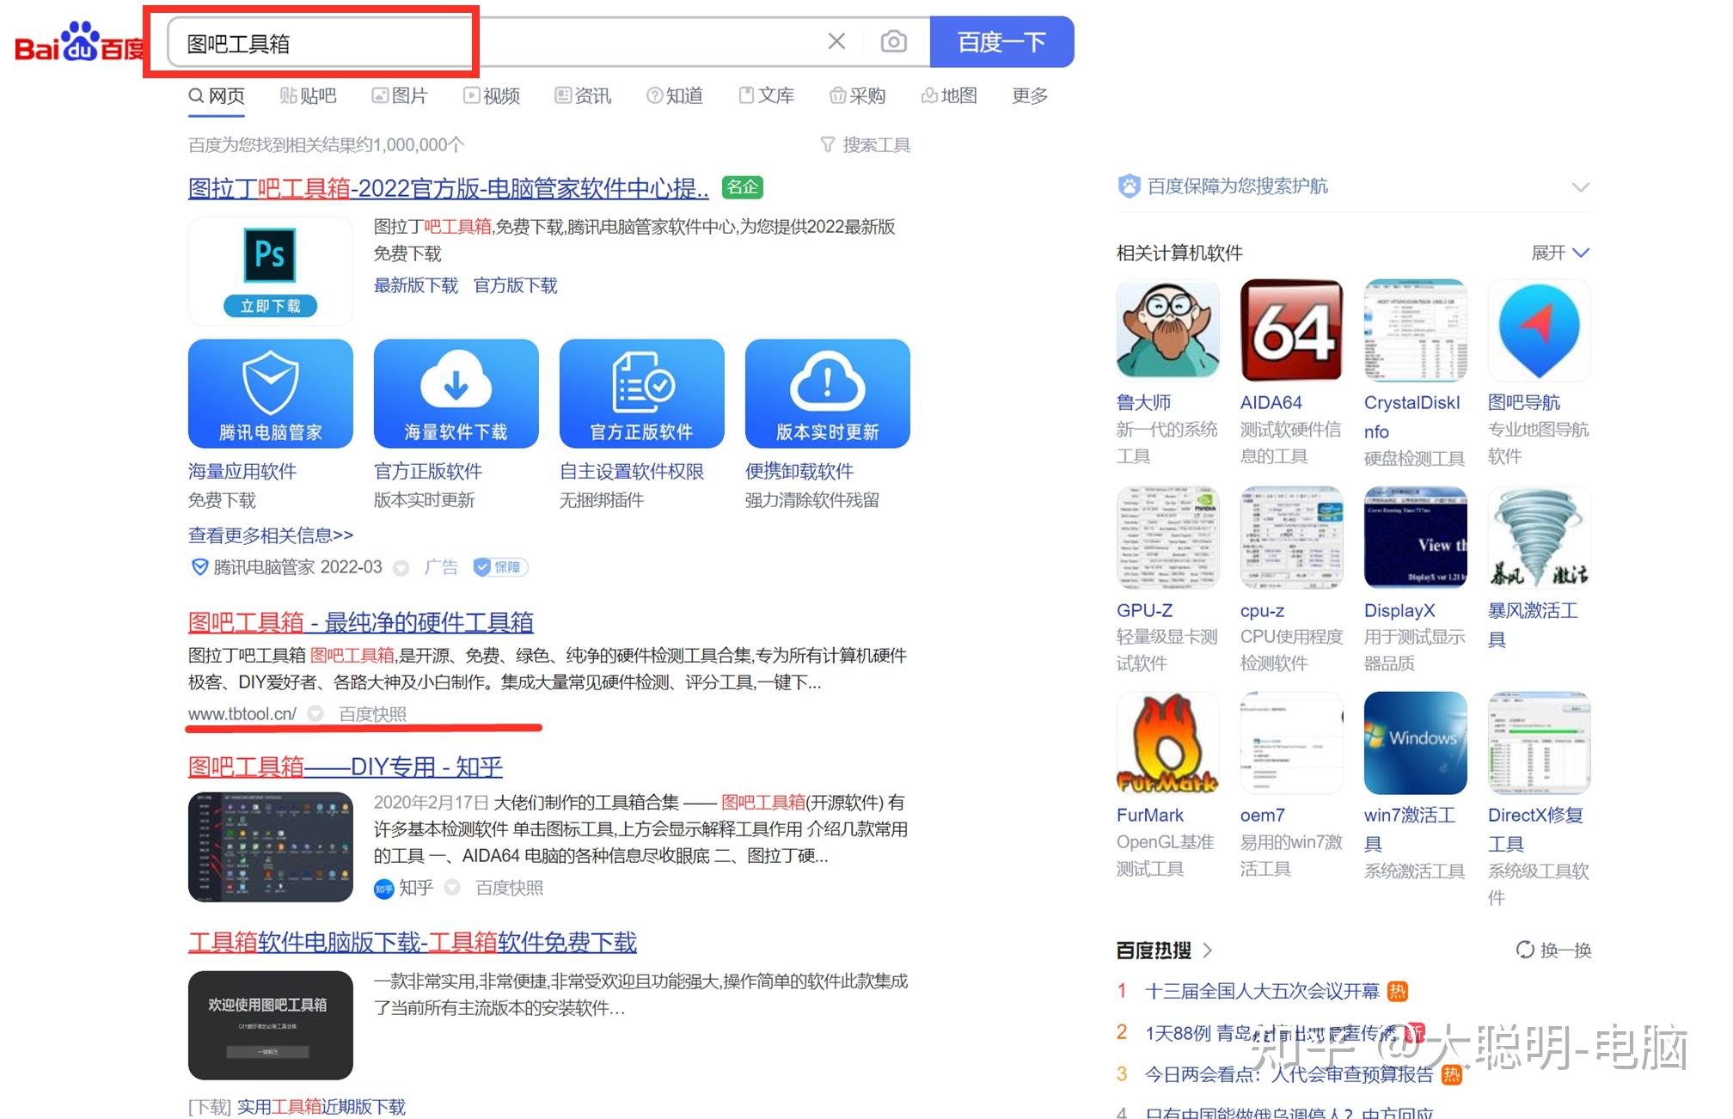This screenshot has width=1733, height=1119.
Task: Click the 百度保障 paw shield icon
Action: pos(1129,186)
